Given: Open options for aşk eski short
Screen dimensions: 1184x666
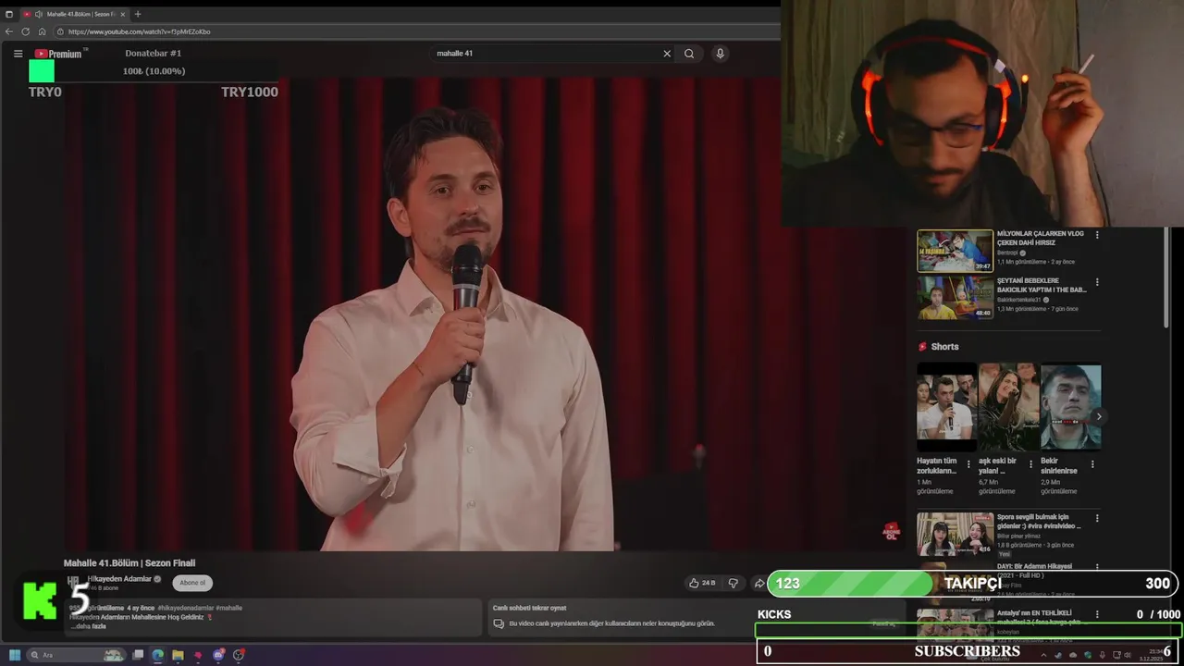Looking at the screenshot, I should (1030, 464).
